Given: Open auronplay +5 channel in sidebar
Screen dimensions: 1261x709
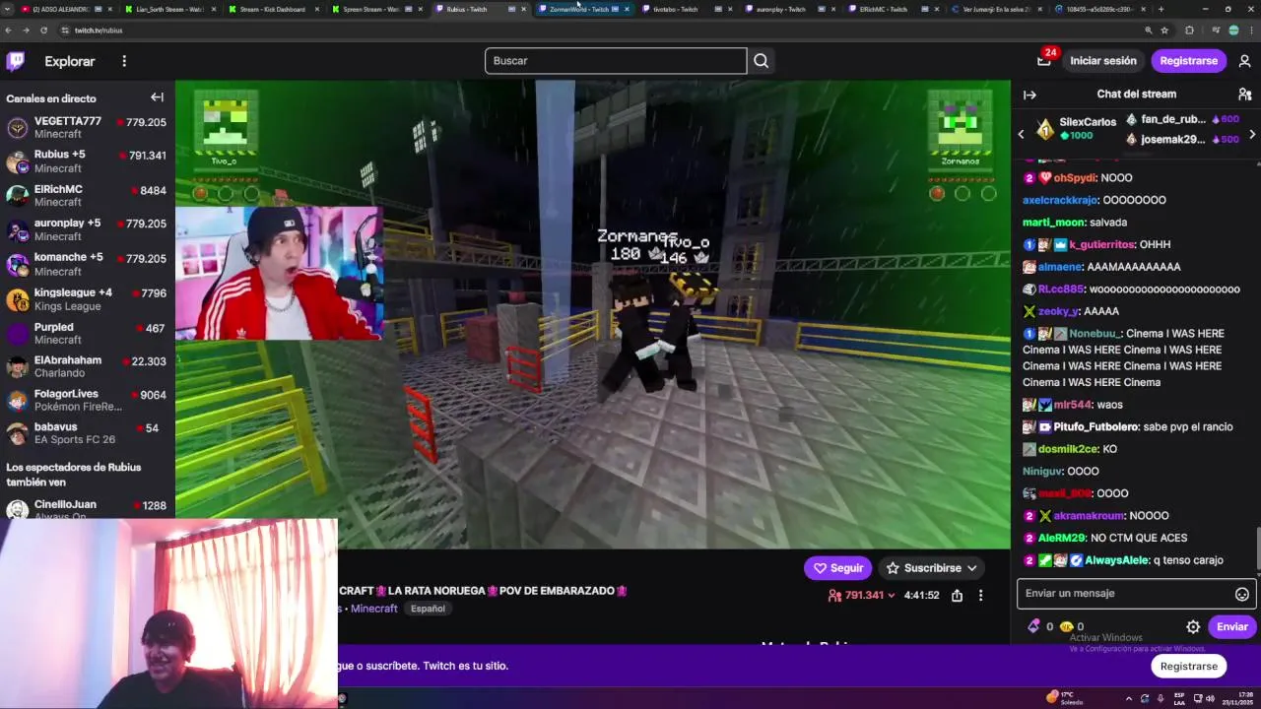Looking at the screenshot, I should tap(87, 229).
